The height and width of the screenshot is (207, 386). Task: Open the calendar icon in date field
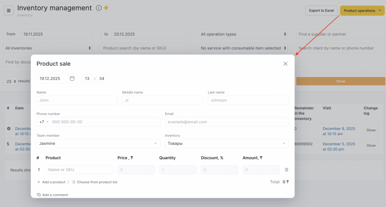pos(72,79)
